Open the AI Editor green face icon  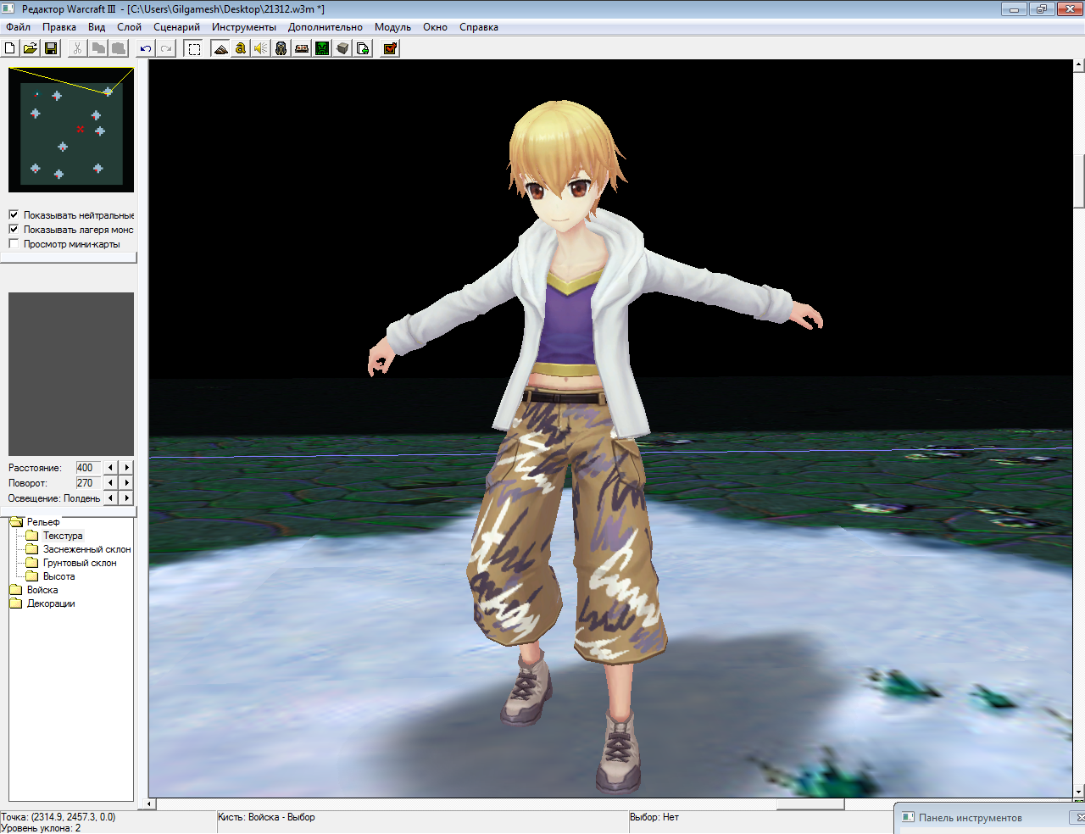coord(322,48)
